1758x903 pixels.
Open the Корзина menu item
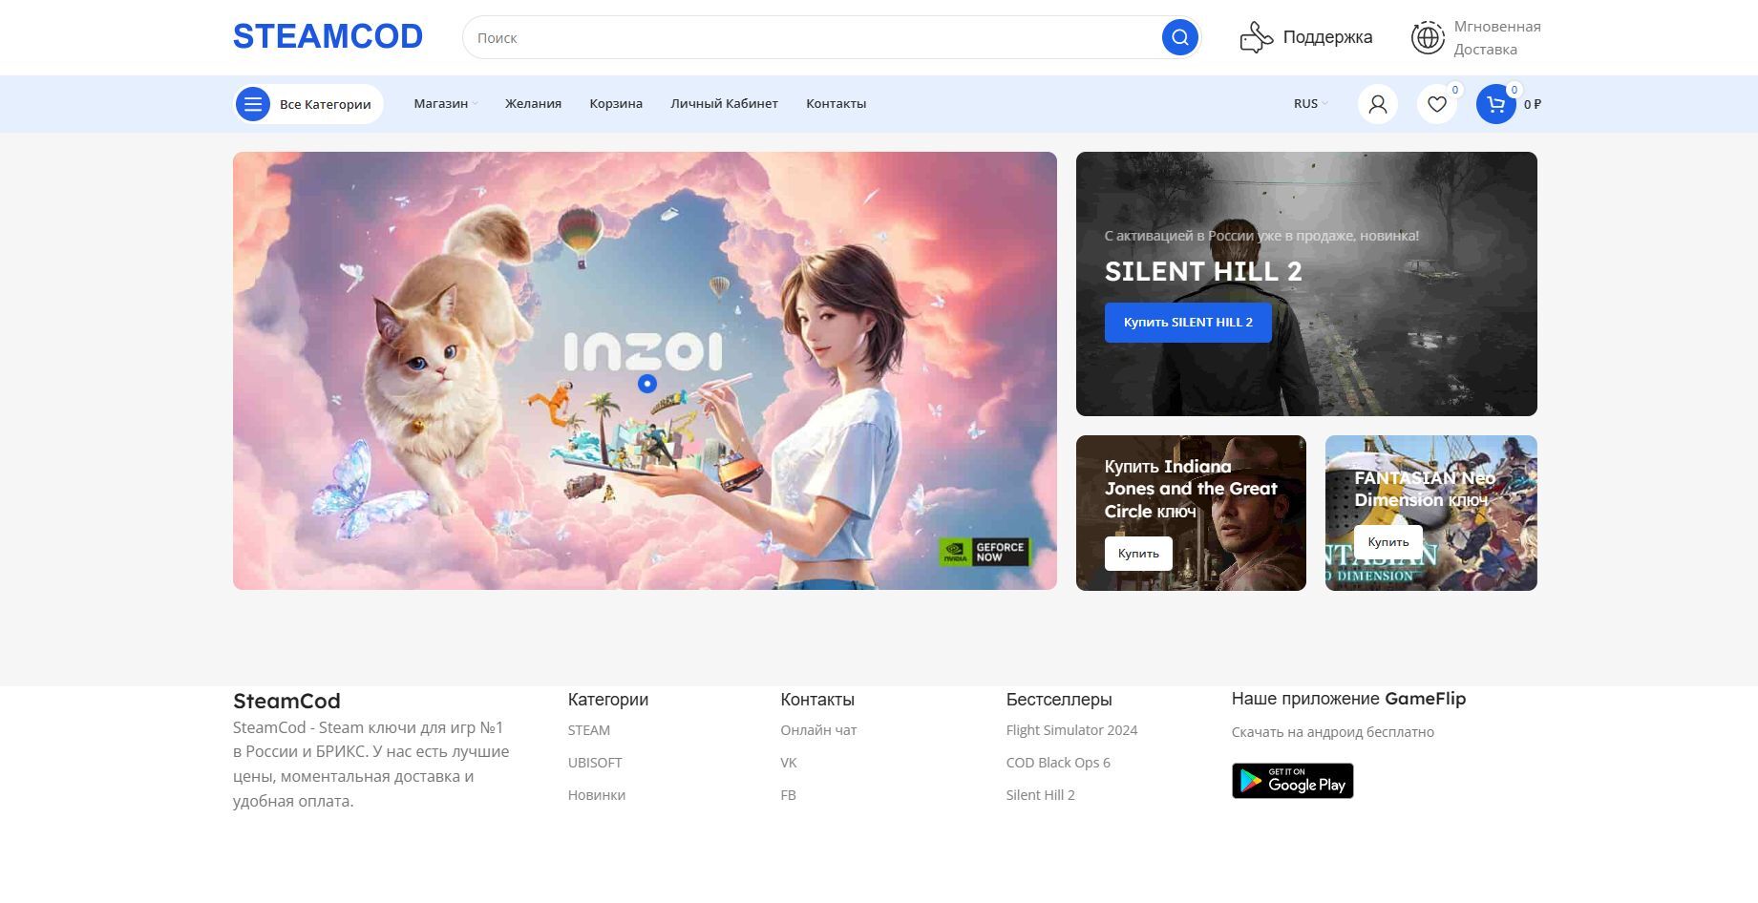tap(616, 103)
